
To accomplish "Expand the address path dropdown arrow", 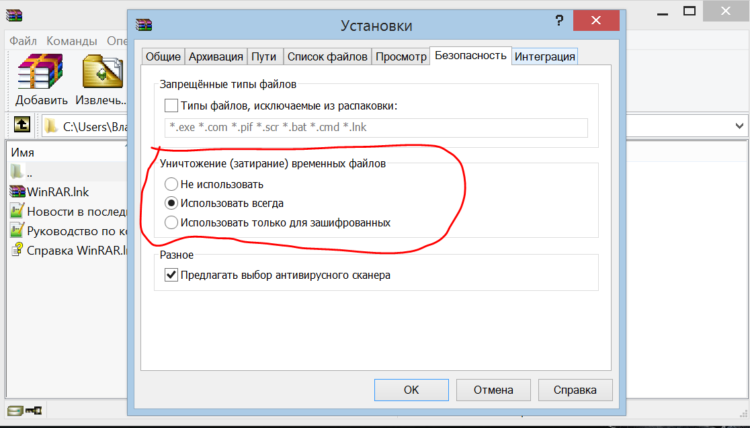I will (739, 126).
